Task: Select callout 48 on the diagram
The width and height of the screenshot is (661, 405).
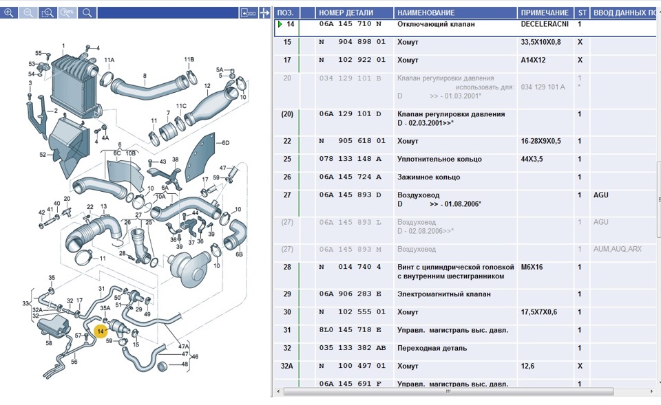Action: 185,364
